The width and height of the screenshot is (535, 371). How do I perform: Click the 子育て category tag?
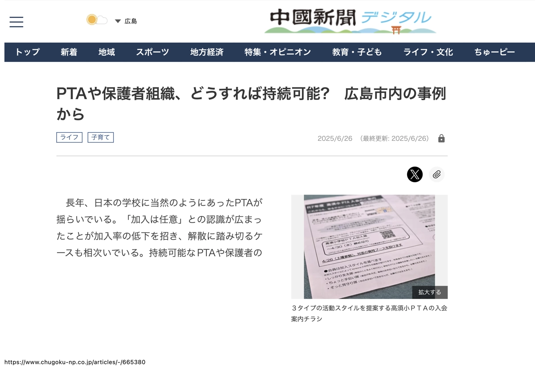[100, 138]
